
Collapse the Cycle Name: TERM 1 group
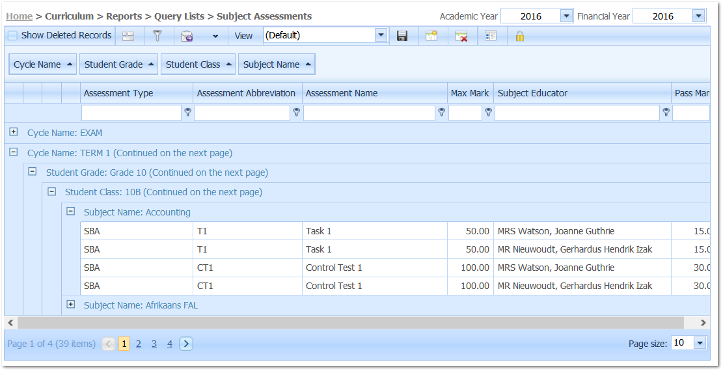tap(14, 152)
